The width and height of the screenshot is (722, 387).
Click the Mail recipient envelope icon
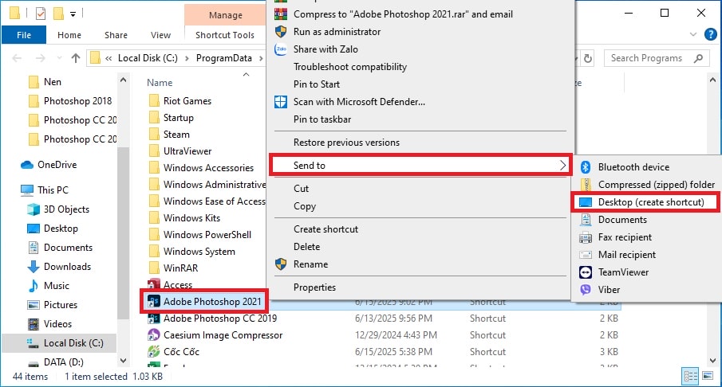(x=586, y=255)
